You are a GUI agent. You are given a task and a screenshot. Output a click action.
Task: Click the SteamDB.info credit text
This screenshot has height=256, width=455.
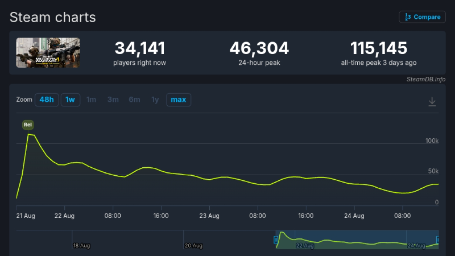point(425,79)
